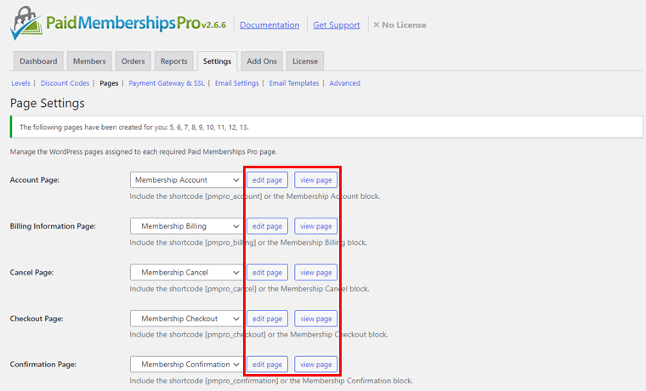Go to Levels settings sub-page
646x391 pixels.
tap(20, 83)
